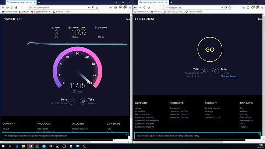
Task: Open new tab plus in right browser
Action: click(172, 2)
